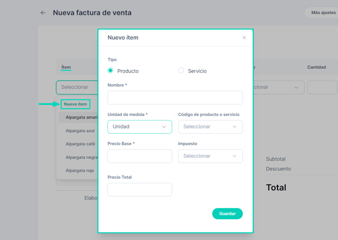This screenshot has width=338, height=240.
Task: Select Alpargata azul from the list
Action: pos(80,131)
